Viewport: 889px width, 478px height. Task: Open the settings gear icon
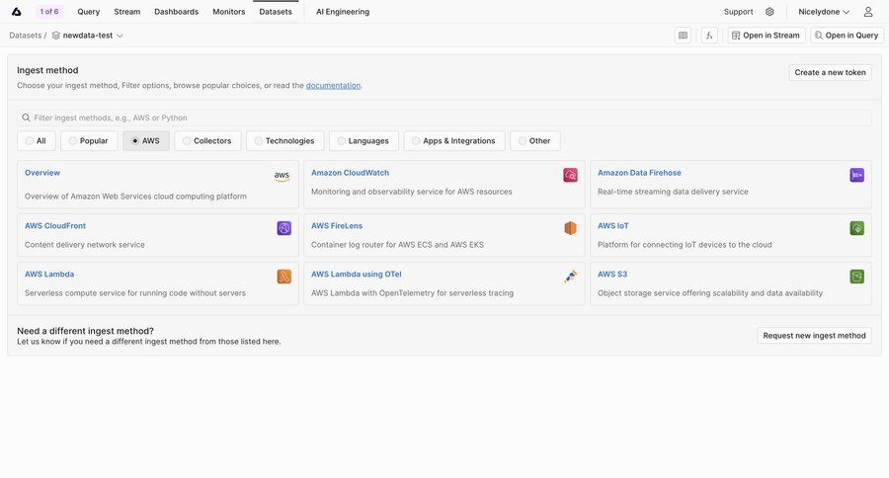pyautogui.click(x=769, y=11)
